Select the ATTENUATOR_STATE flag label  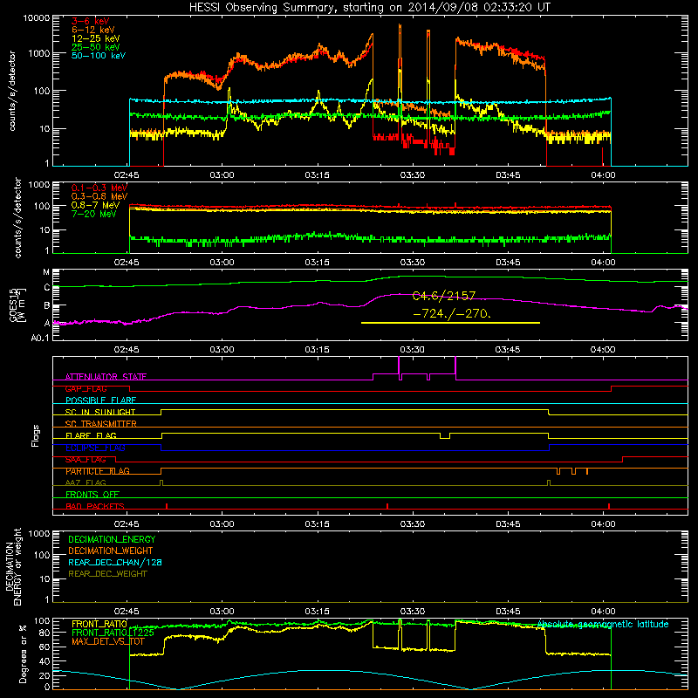pos(106,377)
